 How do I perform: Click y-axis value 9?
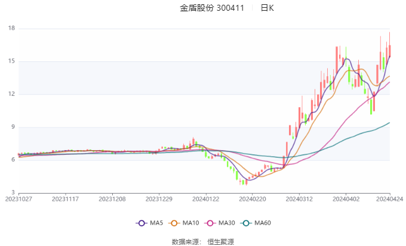(x=13, y=127)
